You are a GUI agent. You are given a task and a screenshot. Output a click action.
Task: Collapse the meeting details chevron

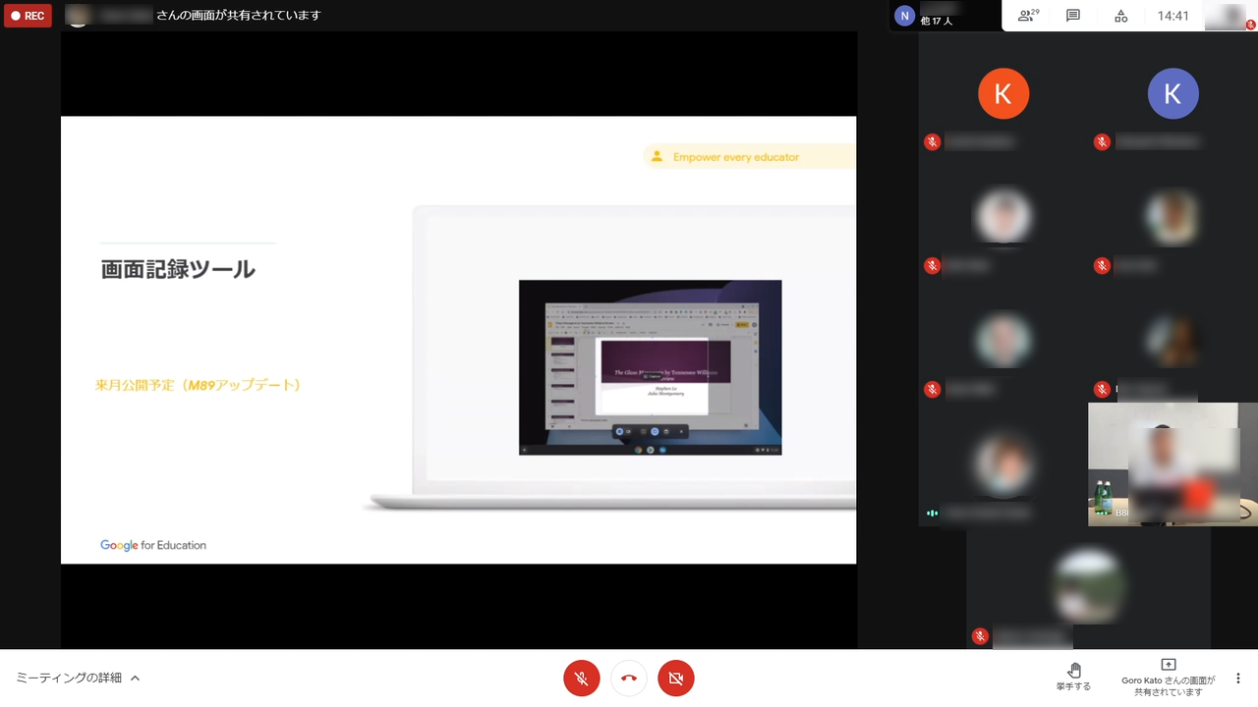click(x=136, y=677)
